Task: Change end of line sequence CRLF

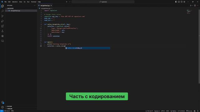Action: coord(167,111)
